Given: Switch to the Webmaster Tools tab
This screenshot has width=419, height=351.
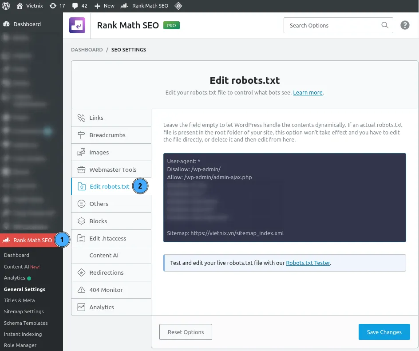Looking at the screenshot, I should click(111, 170).
